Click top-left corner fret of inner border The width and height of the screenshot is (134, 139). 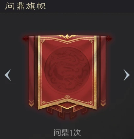point(43,42)
